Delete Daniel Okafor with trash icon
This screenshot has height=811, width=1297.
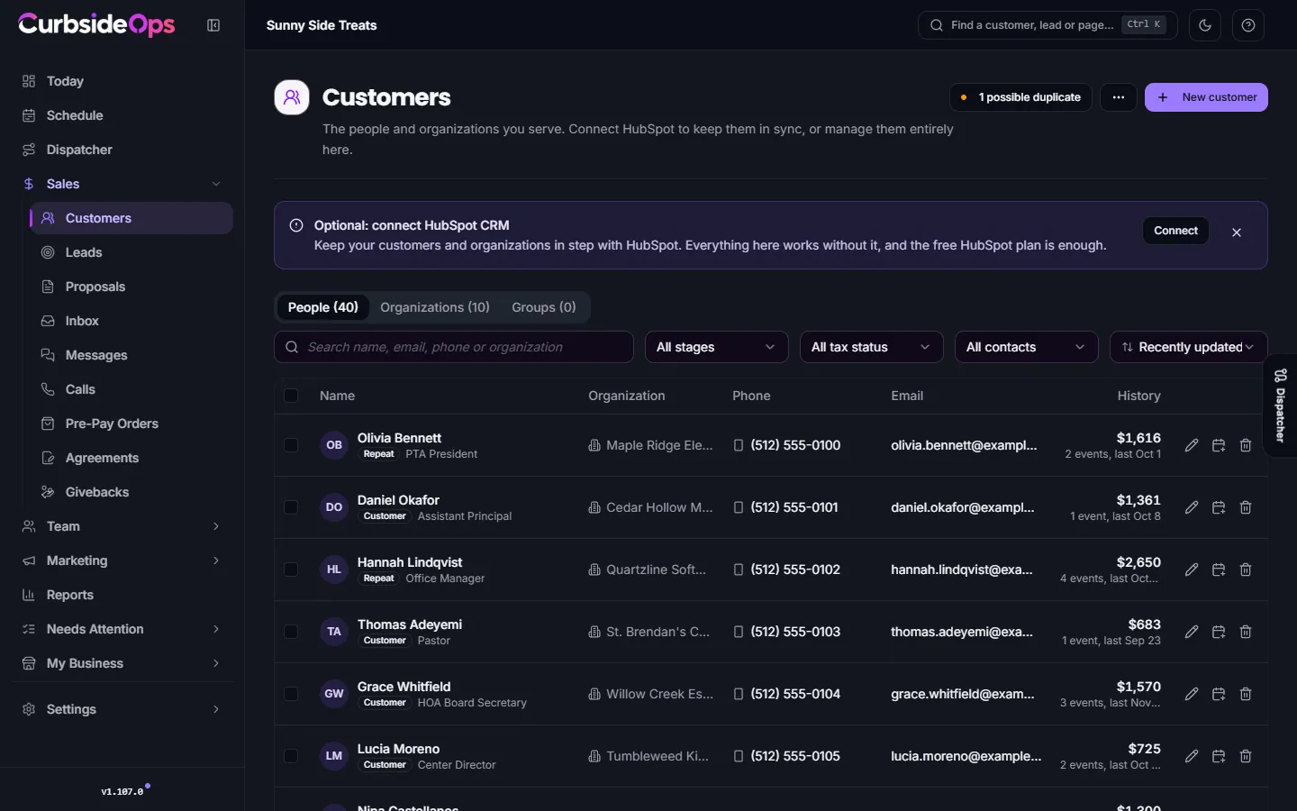(x=1246, y=507)
